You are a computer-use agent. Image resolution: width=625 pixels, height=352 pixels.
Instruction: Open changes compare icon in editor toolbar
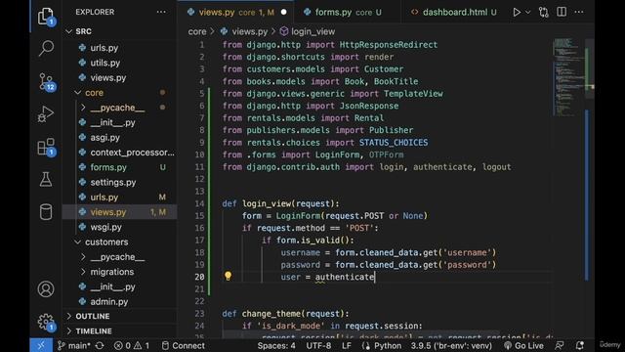click(x=543, y=13)
